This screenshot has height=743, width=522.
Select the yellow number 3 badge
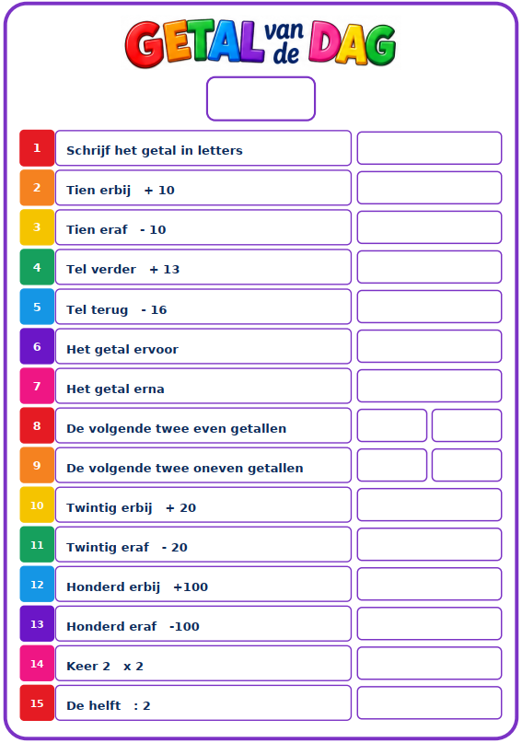(x=37, y=227)
